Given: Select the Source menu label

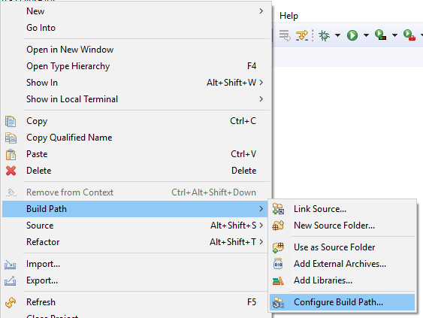Looking at the screenshot, I should coord(40,226).
